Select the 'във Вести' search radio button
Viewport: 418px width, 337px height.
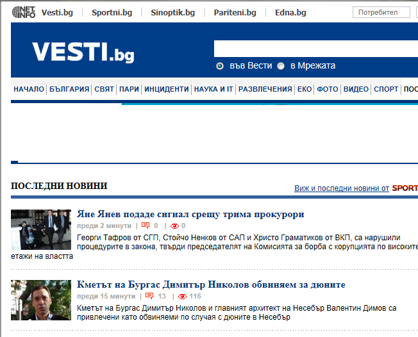220,66
